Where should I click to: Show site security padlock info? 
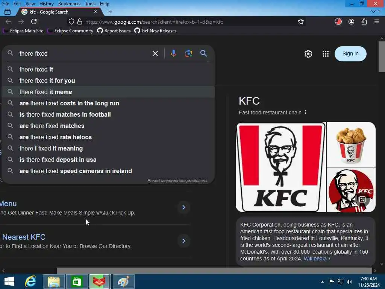[80, 21]
